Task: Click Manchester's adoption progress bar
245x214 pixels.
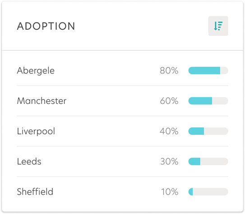Action: tap(208, 101)
